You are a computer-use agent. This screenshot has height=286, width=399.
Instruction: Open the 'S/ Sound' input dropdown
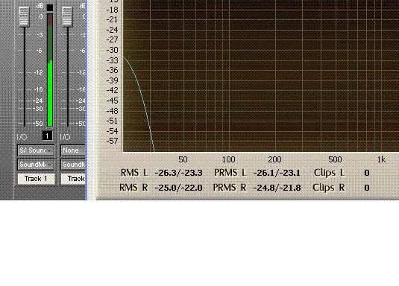(36, 150)
